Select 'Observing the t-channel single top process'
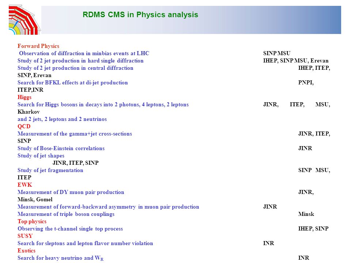The height and width of the screenshot is (263, 351). point(70,229)
